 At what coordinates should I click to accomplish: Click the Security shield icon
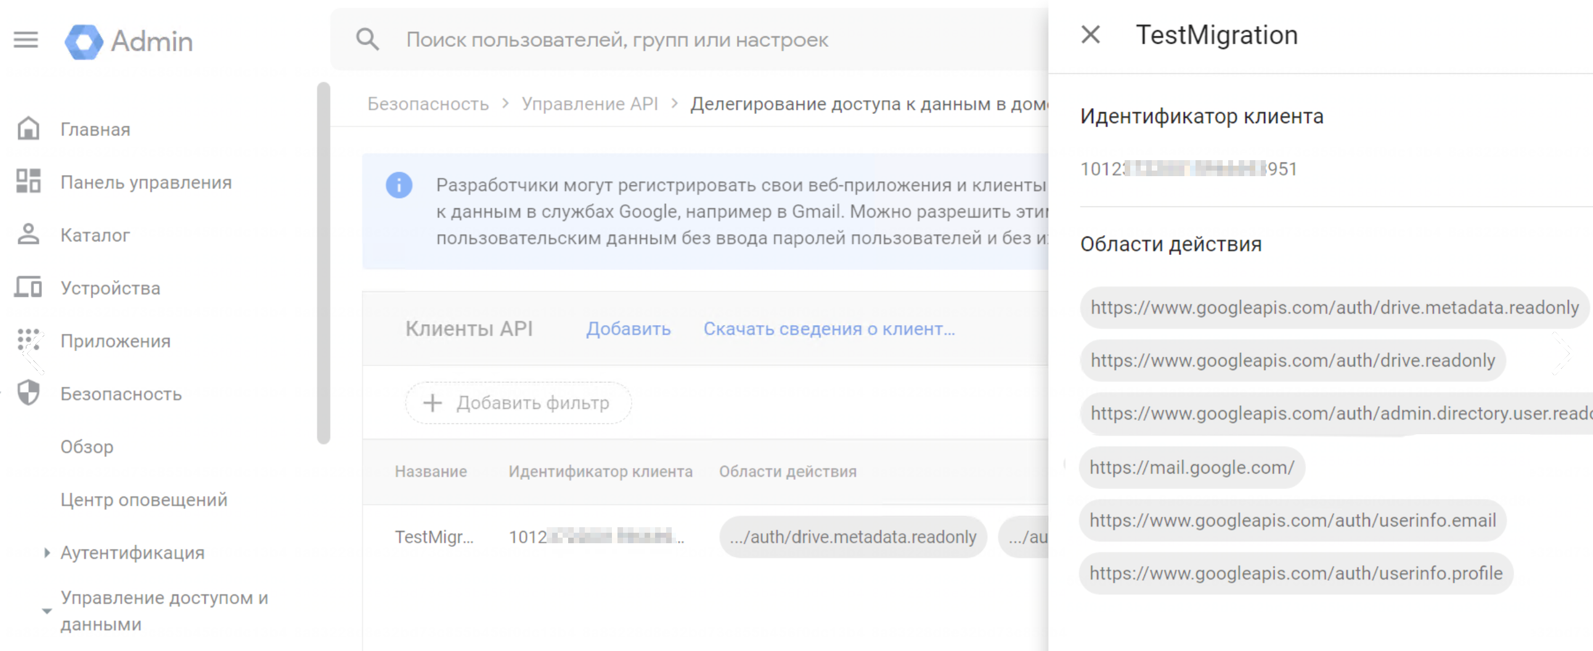point(28,393)
